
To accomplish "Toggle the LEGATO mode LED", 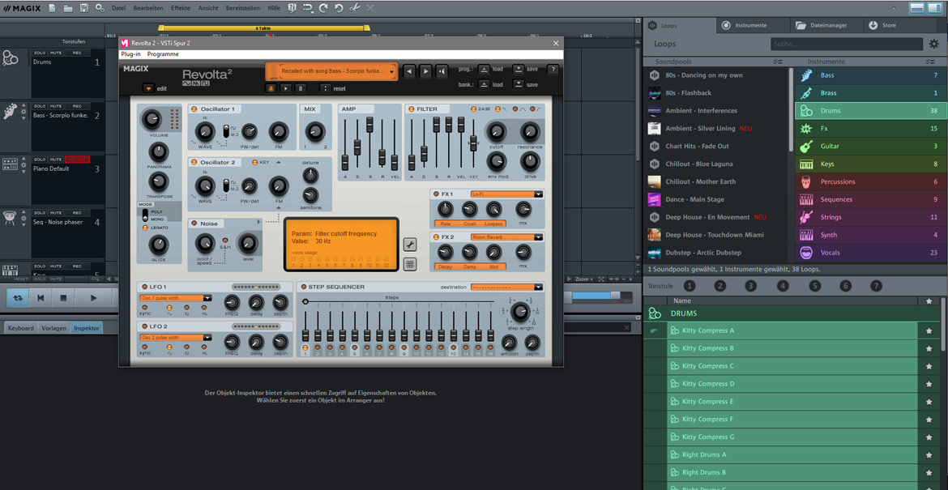I will pyautogui.click(x=145, y=227).
